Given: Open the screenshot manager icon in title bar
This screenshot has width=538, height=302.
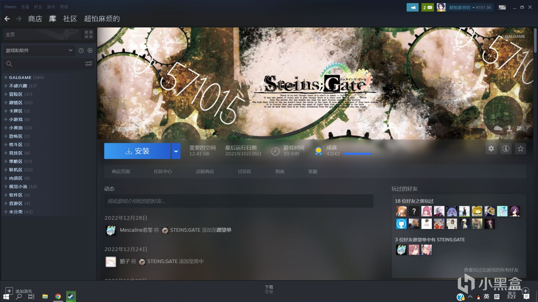Looking at the screenshot, I should point(502,7).
